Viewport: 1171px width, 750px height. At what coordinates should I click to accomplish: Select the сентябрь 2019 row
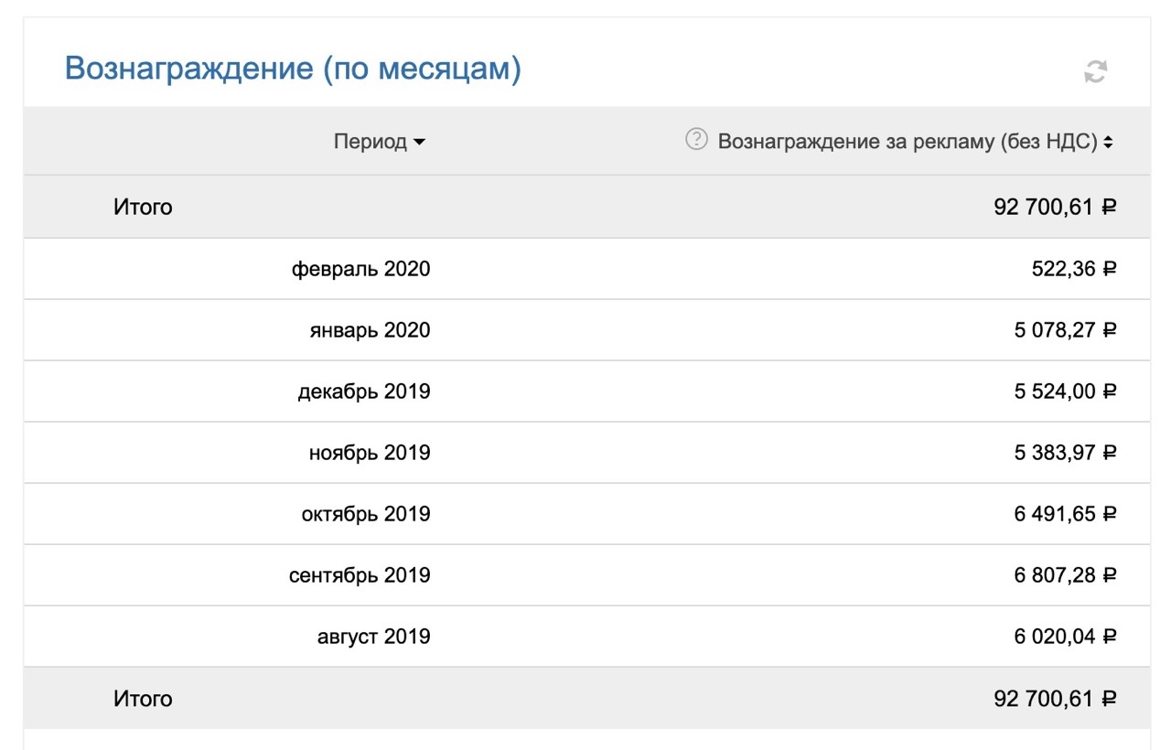360,575
